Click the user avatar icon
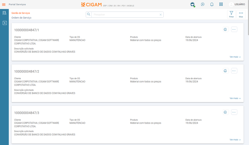This screenshot has width=249, height=145. (x=231, y=4)
